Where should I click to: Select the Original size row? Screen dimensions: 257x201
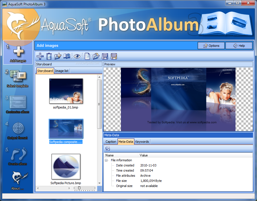pyautogui.click(x=178, y=186)
